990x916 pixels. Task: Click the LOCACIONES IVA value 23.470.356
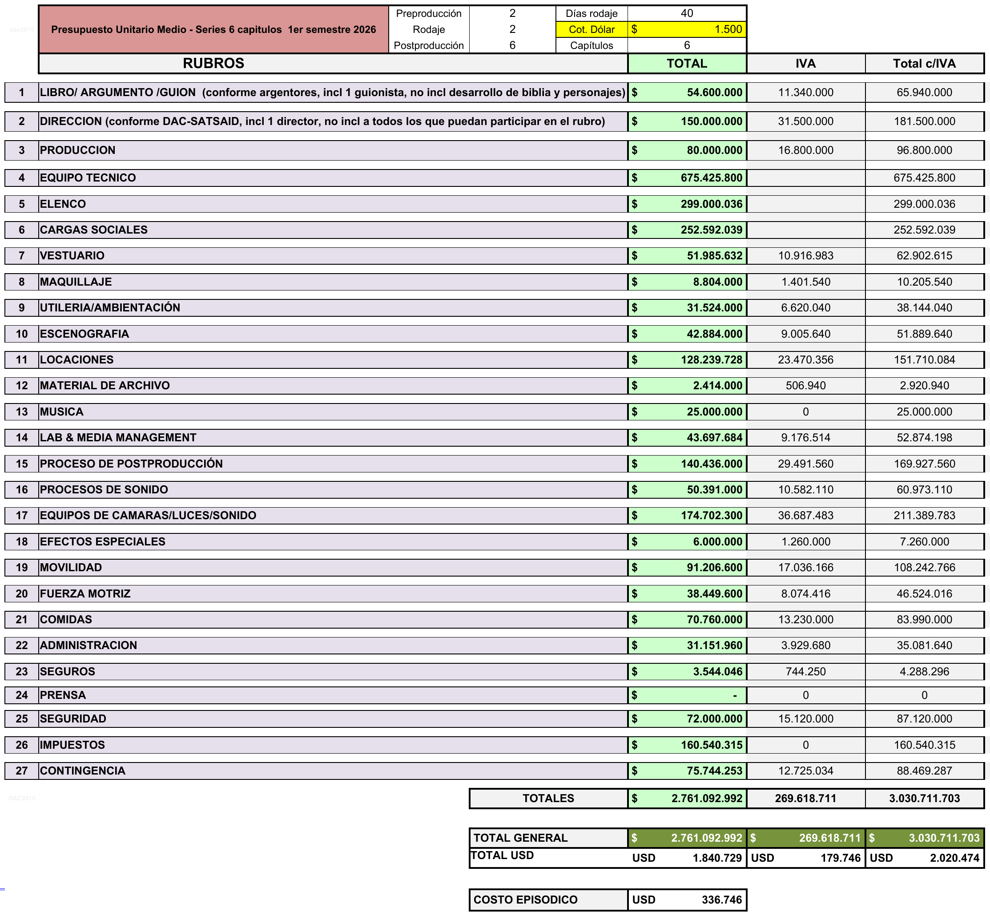pos(805,360)
